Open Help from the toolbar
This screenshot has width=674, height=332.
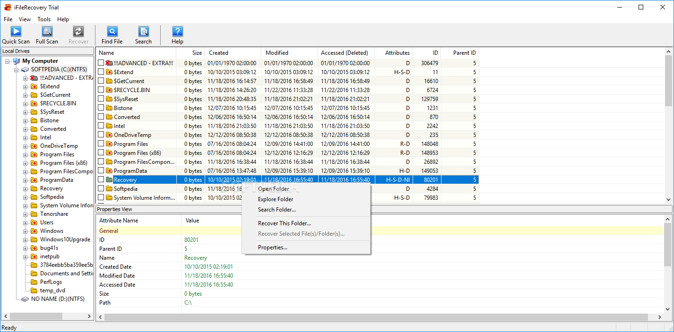click(177, 32)
